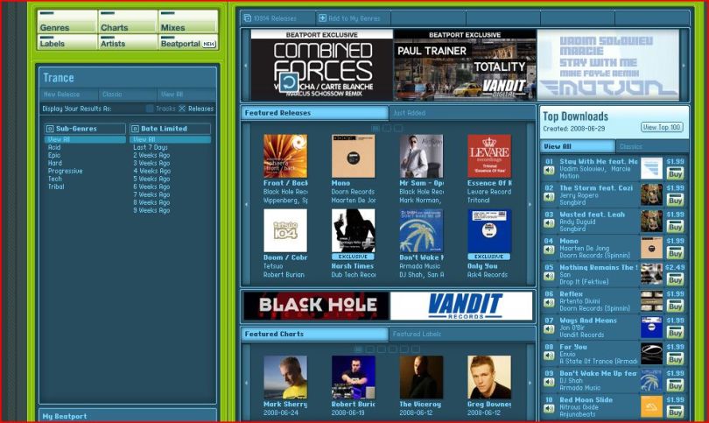Viewport: 709px width, 423px height.
Task: Enable the Tracks display checkbox
Action: pyautogui.click(x=150, y=109)
